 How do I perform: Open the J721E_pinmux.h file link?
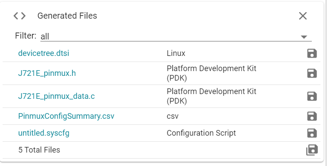click(47, 73)
